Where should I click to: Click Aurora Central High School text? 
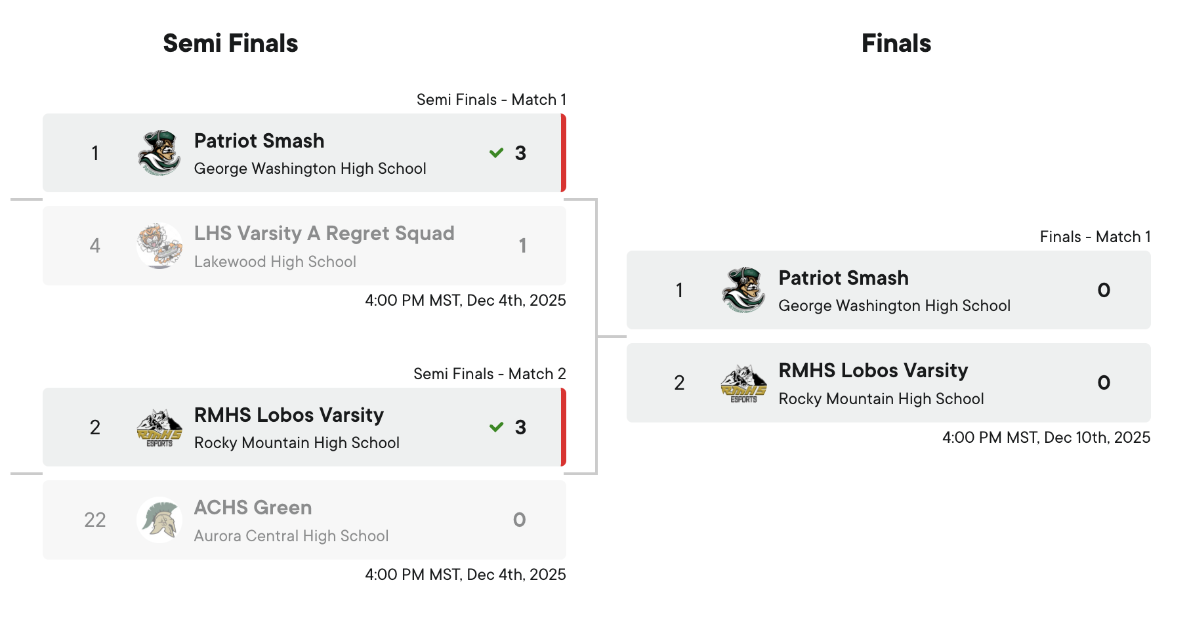pos(291,536)
